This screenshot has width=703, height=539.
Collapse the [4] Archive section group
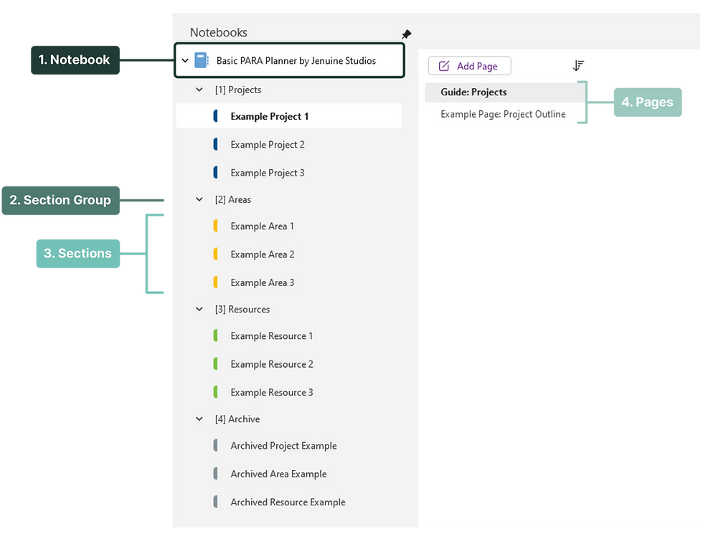pos(199,419)
